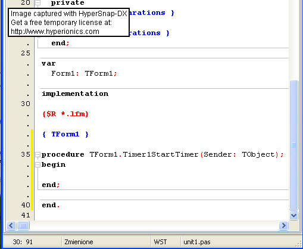Click the final 'end.' statement

(51, 205)
